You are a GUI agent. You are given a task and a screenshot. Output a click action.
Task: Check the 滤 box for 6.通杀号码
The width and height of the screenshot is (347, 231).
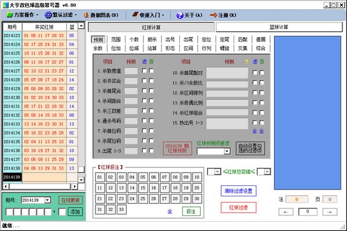pyautogui.click(x=144, y=121)
